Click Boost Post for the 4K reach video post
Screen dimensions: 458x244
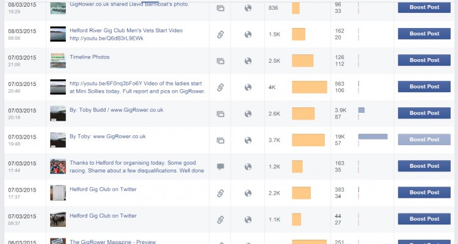[424, 87]
